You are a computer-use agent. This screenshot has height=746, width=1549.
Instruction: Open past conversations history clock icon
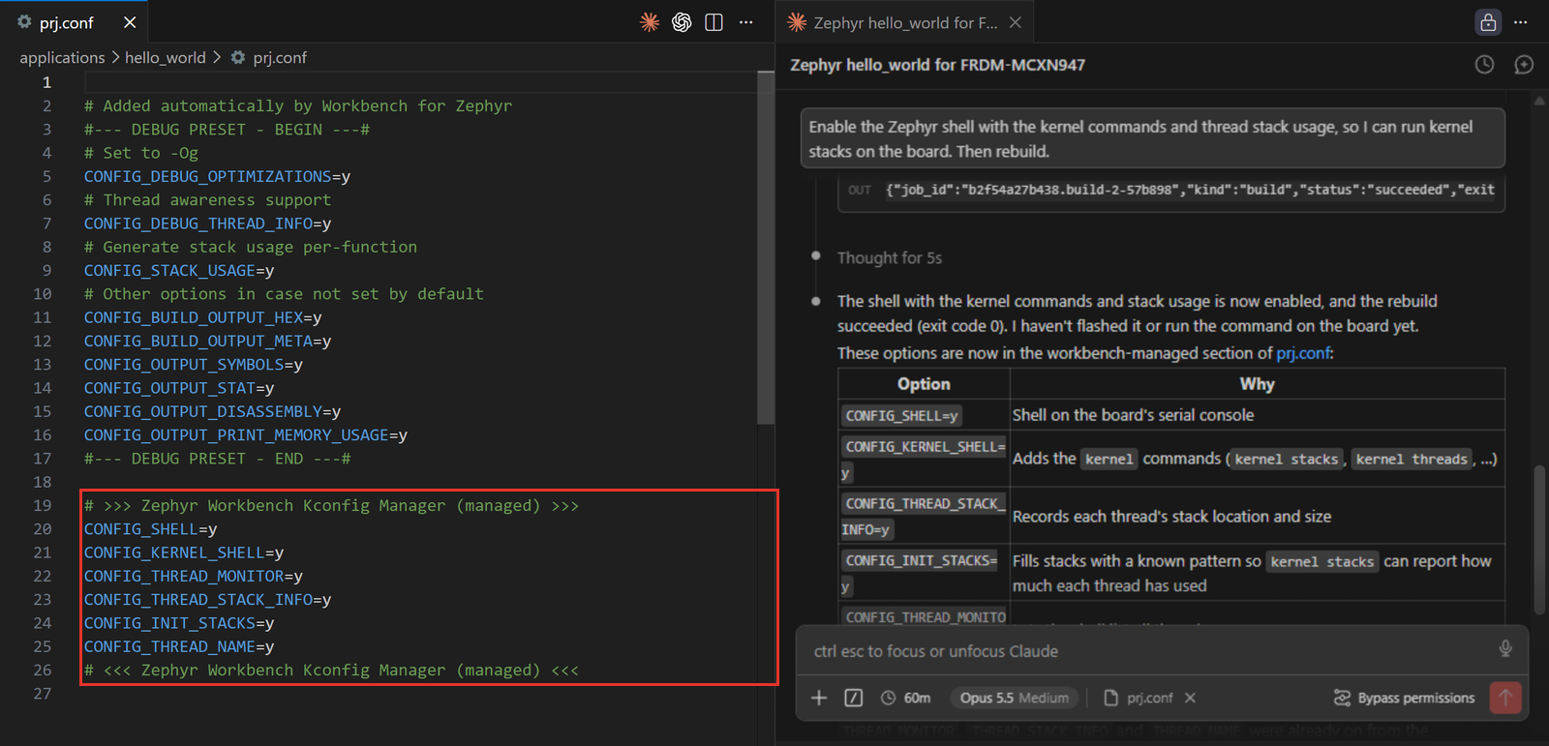[1484, 65]
